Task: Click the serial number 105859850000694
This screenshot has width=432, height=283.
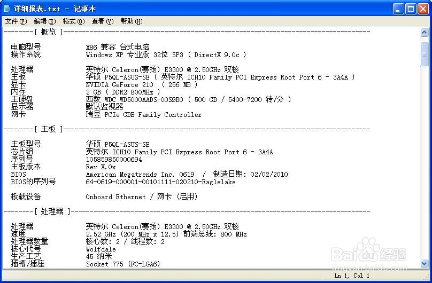Action: click(x=114, y=160)
